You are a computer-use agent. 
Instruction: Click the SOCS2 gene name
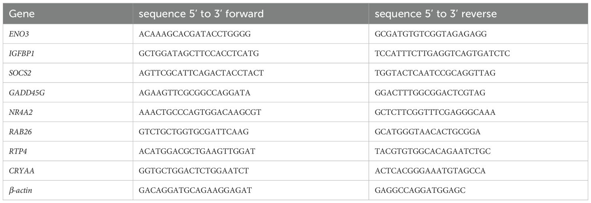point(19,73)
